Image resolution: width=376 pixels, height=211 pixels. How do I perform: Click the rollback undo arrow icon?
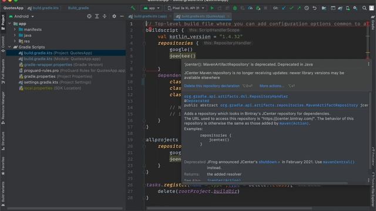(x=314, y=8)
